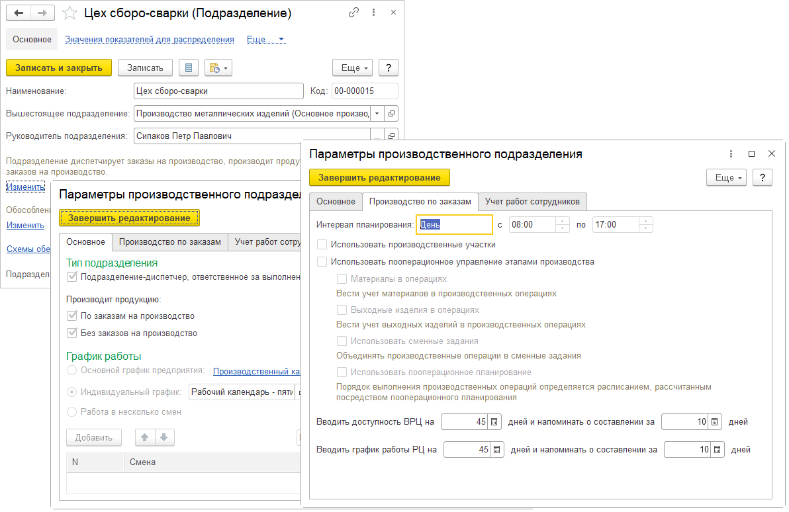The width and height of the screenshot is (789, 512).
Task: Toggle По заказам на производство checkbox
Action: click(x=72, y=316)
